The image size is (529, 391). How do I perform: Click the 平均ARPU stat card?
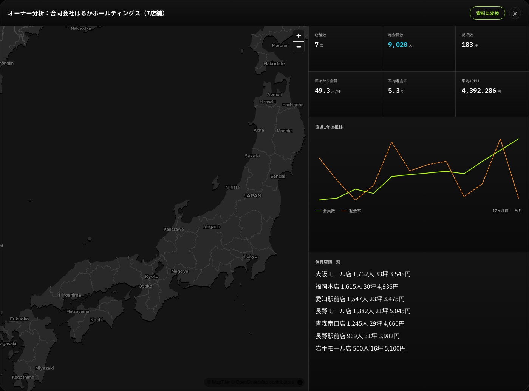(492, 94)
